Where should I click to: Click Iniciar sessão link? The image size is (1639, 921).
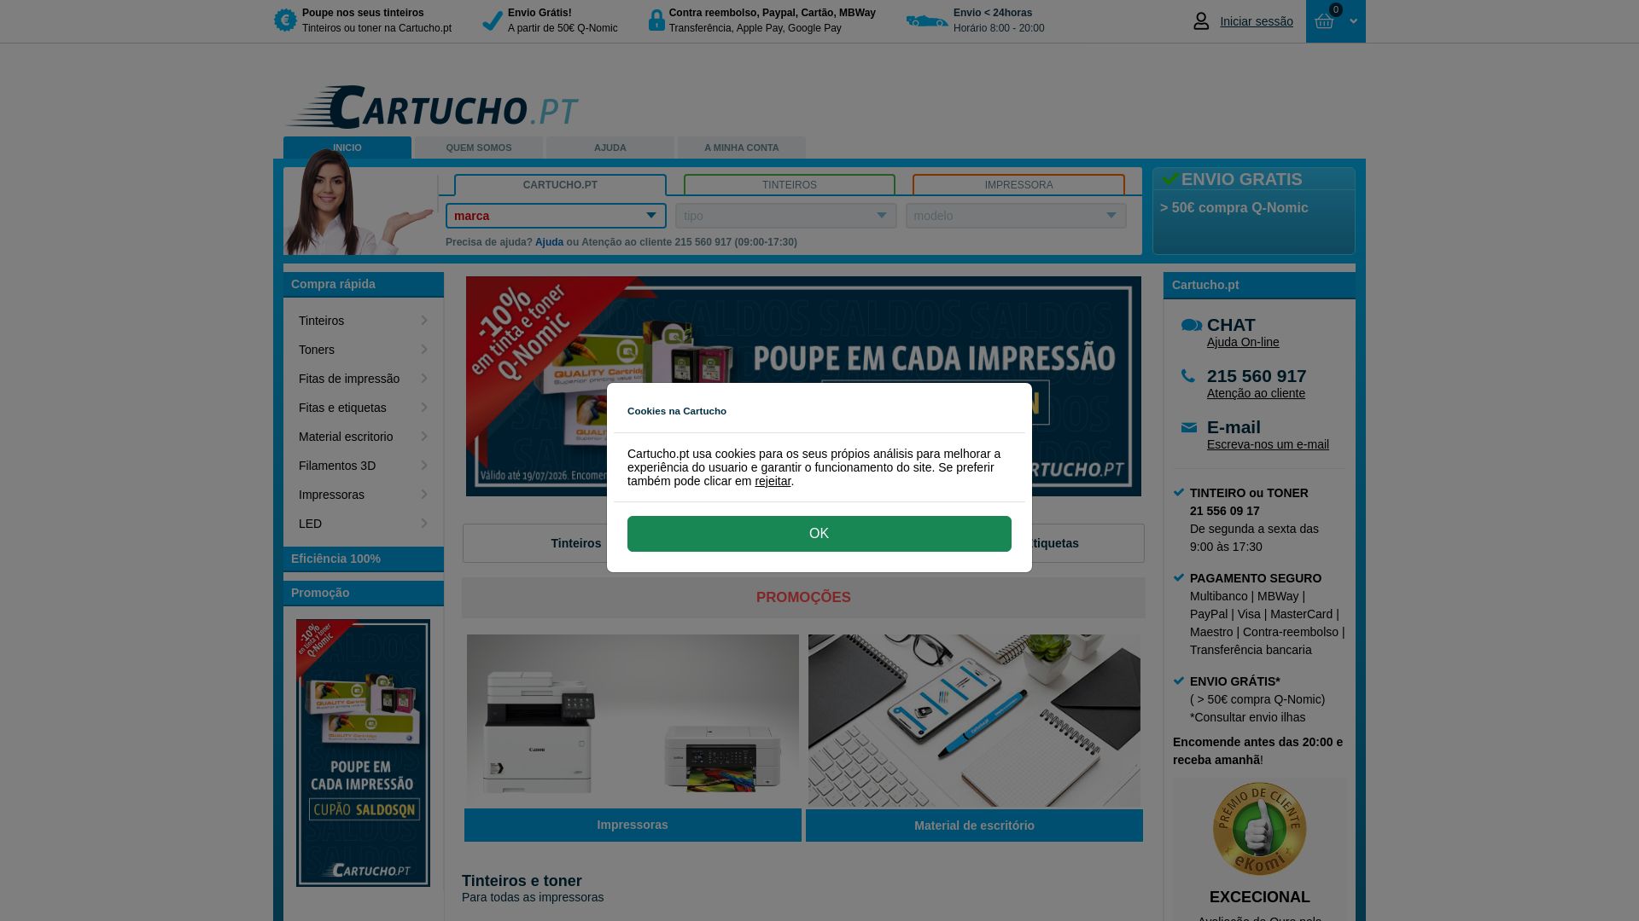click(1257, 21)
